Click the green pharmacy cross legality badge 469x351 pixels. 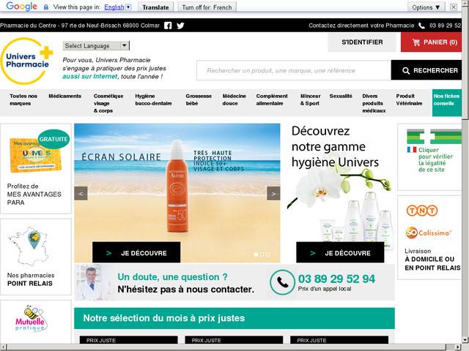click(434, 137)
